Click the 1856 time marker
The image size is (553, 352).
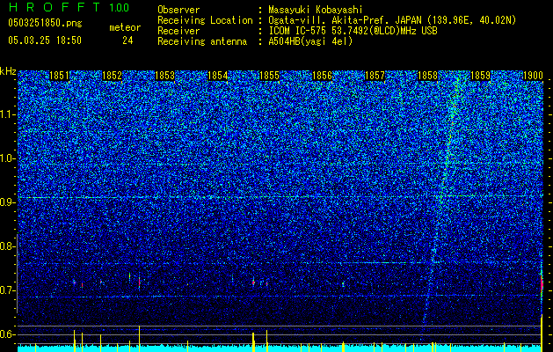click(323, 76)
